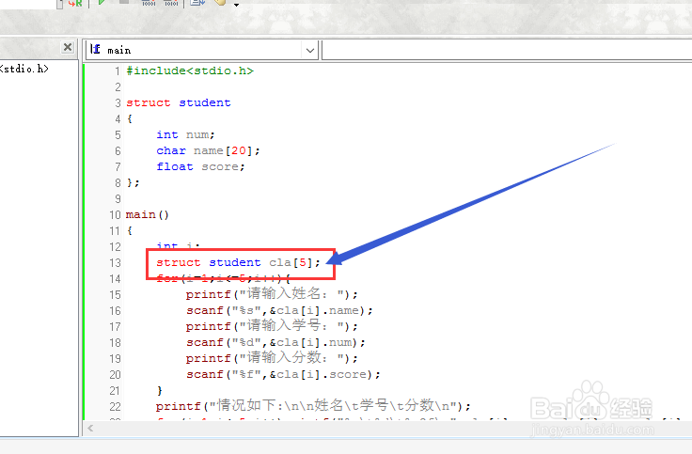Viewport: 692px width, 454px height.
Task: Click the printf "请输入分数" line
Action: 272,358
